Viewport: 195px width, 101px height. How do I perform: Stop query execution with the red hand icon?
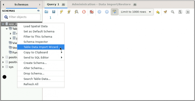(84, 12)
